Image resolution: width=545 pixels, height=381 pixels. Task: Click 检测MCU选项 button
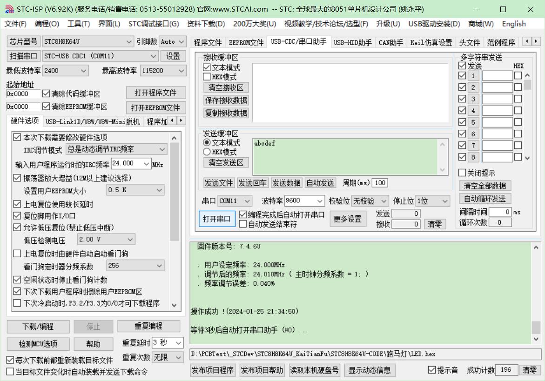pos(38,344)
